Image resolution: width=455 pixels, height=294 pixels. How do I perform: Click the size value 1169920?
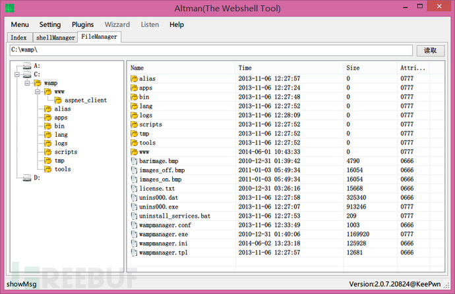coord(358,234)
